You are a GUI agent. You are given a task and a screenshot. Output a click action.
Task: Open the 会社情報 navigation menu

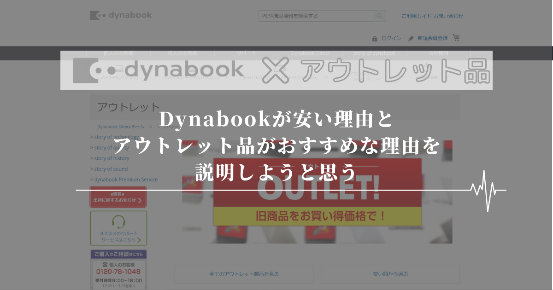tap(438, 53)
